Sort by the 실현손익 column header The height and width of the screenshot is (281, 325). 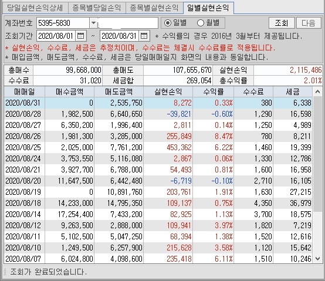coord(168,92)
